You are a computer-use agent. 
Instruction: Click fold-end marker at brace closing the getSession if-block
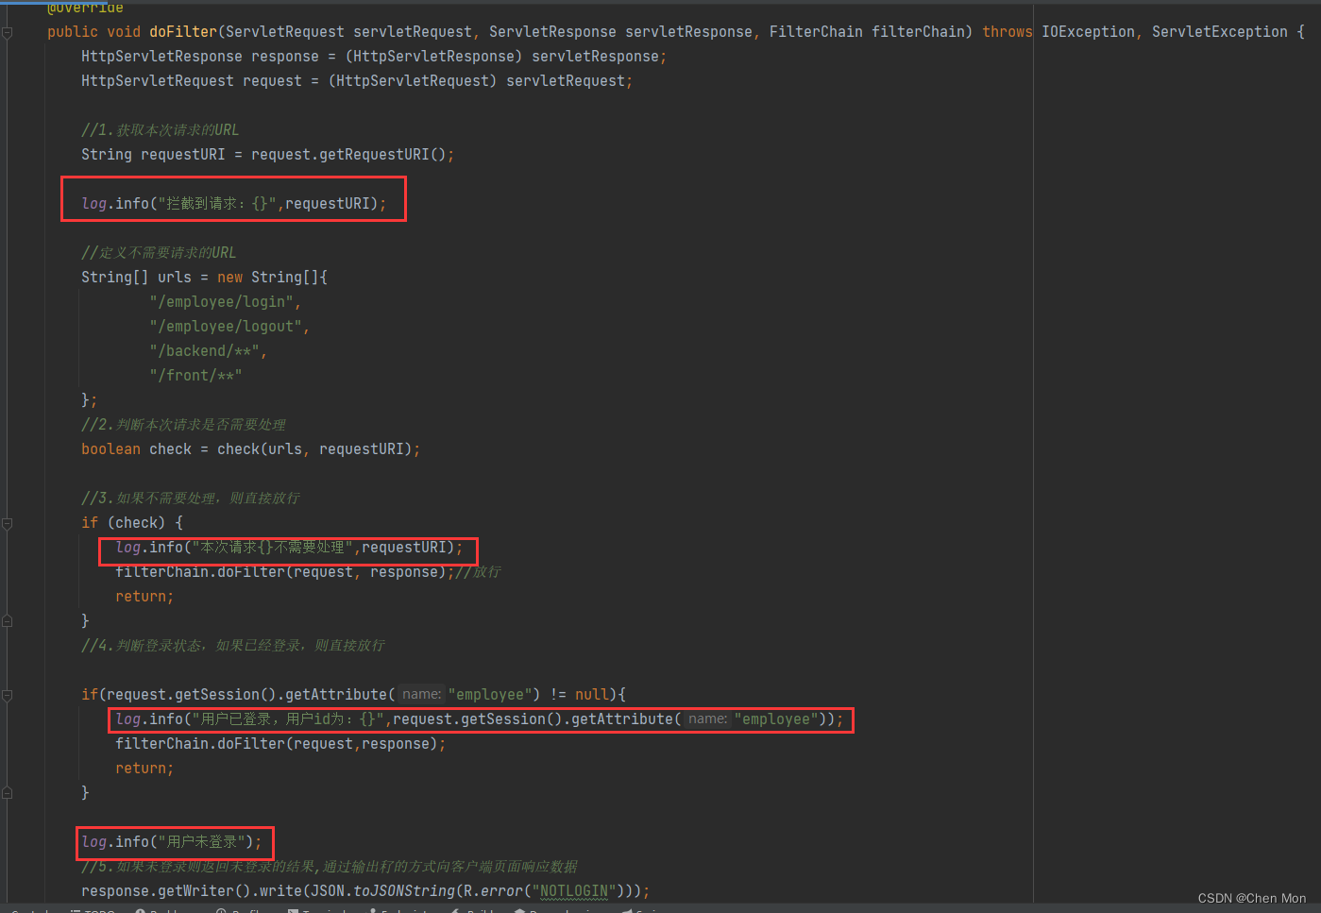coord(7,793)
